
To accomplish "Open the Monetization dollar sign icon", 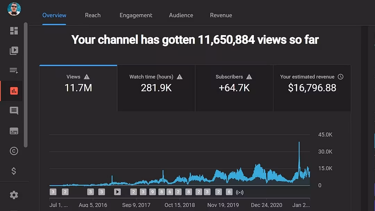I will (14, 171).
